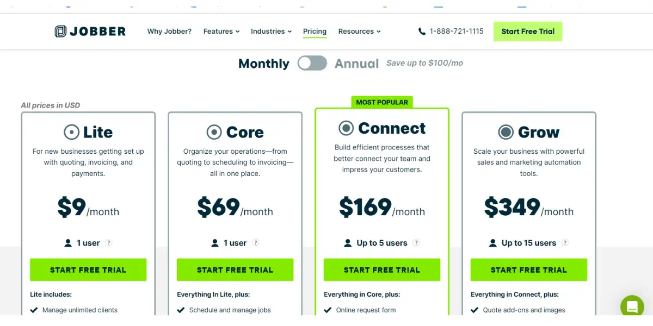This screenshot has height=326, width=653.
Task: Select the Annual billing label
Action: [x=357, y=64]
